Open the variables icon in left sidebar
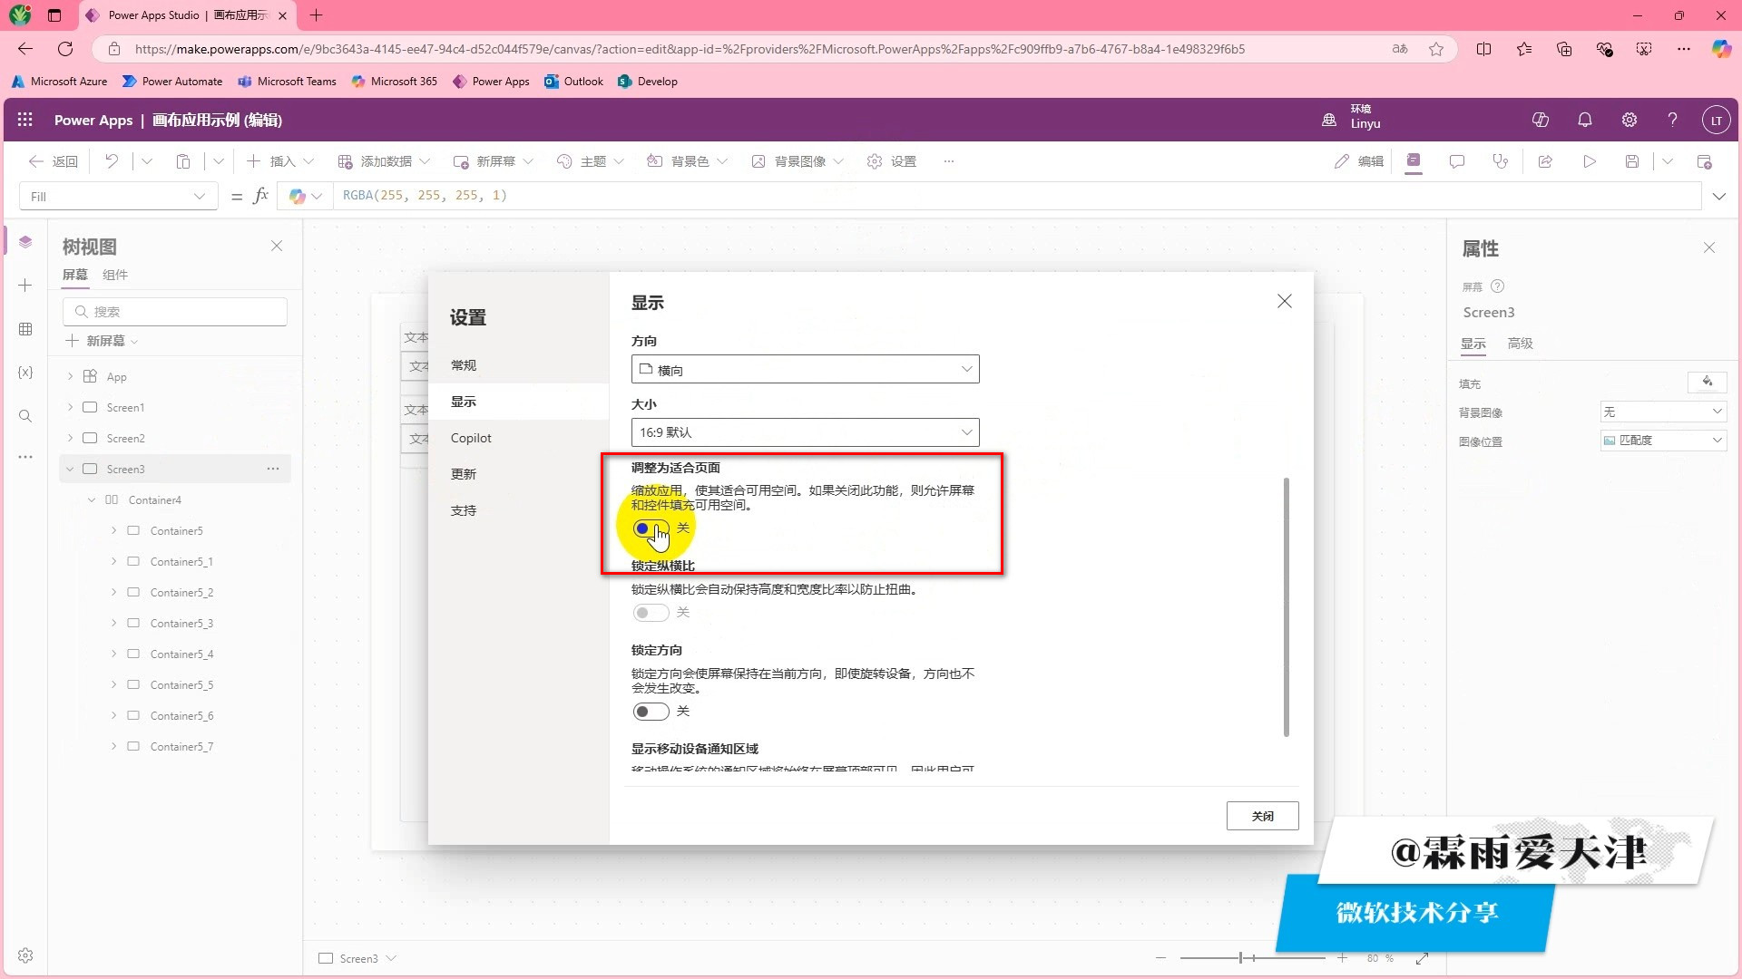1742x979 pixels. click(25, 373)
